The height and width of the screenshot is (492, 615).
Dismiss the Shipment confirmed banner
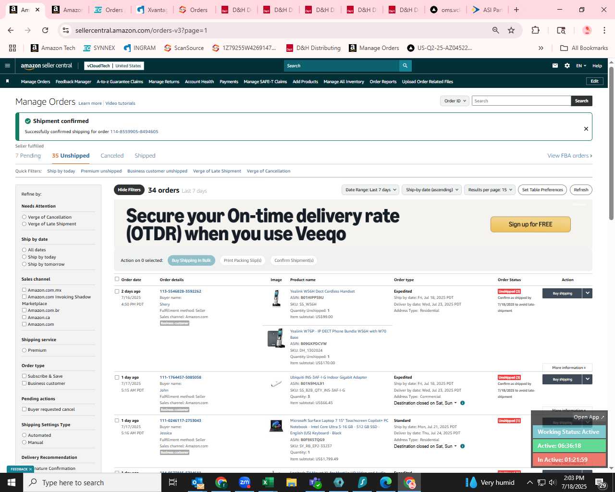[x=586, y=129]
